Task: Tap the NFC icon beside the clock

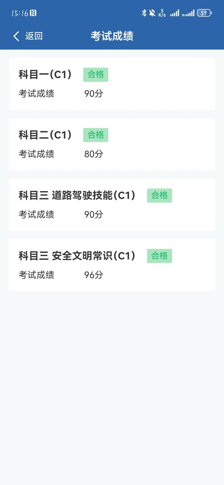Action: 33,13
